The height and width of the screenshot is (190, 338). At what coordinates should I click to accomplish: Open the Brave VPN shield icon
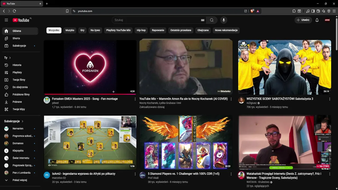[329, 11]
